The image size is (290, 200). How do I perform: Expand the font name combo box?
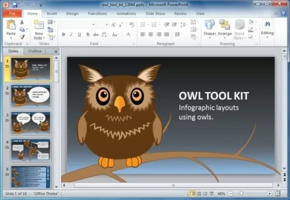[x=106, y=24]
